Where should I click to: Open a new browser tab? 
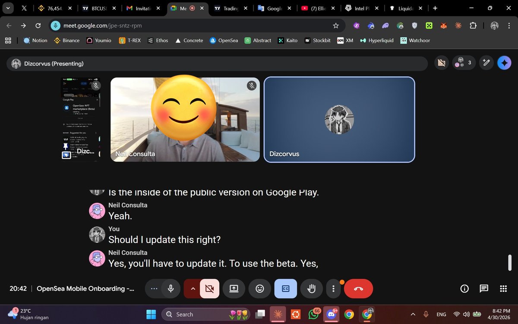[435, 8]
